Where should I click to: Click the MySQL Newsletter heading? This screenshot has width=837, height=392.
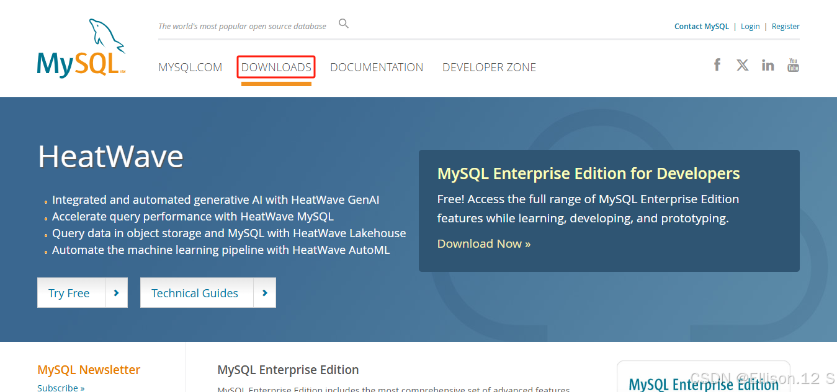(89, 370)
